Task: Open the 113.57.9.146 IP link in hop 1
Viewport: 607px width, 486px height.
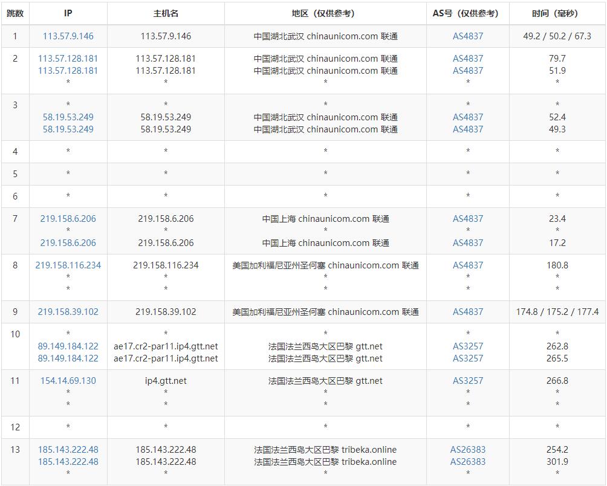Action: tap(68, 36)
